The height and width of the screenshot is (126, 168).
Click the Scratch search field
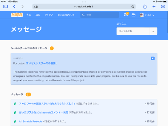click(99, 15)
